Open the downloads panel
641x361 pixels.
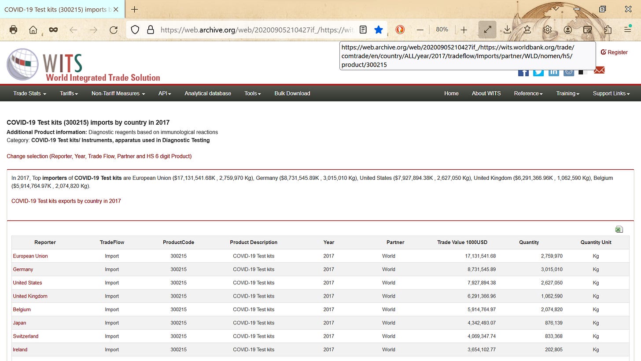507,30
